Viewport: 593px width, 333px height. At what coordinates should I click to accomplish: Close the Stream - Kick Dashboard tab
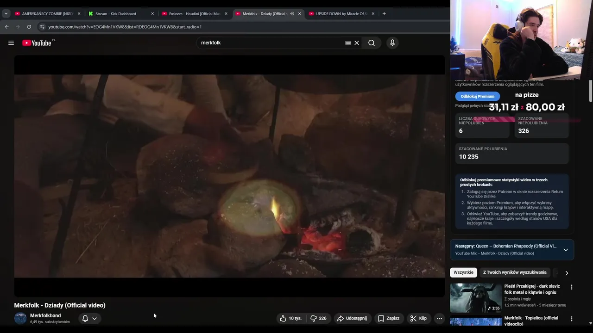pyautogui.click(x=152, y=14)
